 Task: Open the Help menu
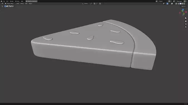point(22,1)
